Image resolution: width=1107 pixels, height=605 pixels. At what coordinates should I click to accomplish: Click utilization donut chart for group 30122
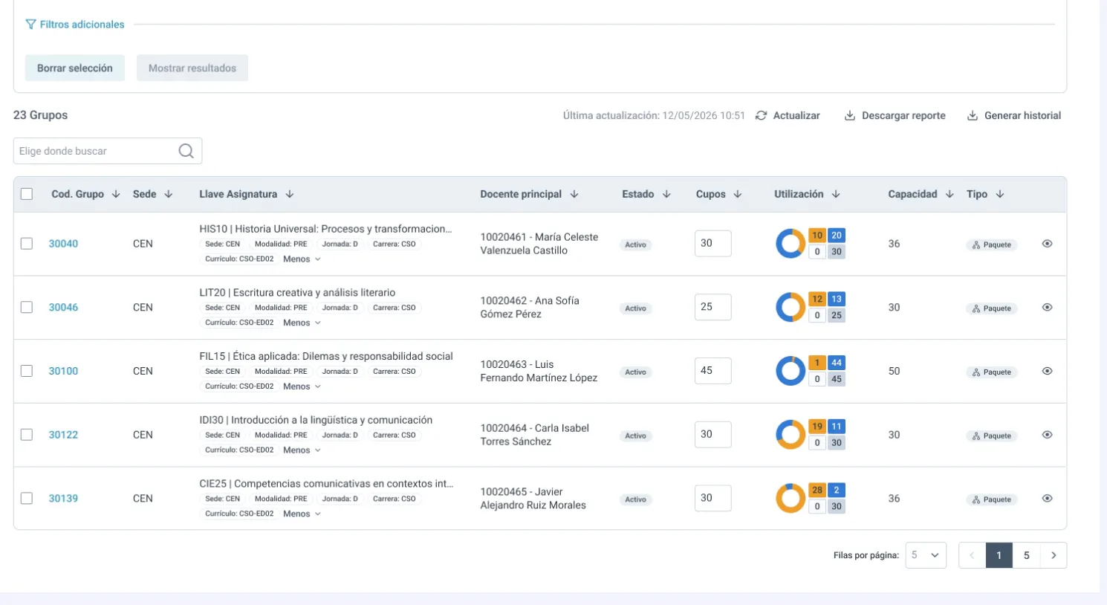[791, 435]
